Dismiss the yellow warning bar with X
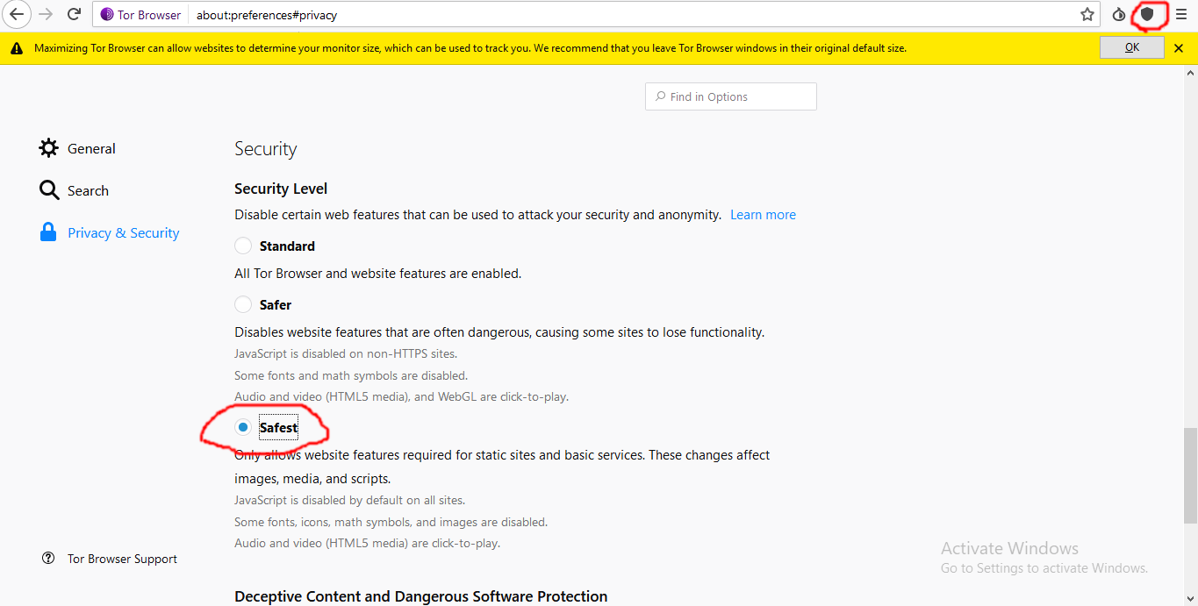The width and height of the screenshot is (1198, 606). (x=1179, y=48)
